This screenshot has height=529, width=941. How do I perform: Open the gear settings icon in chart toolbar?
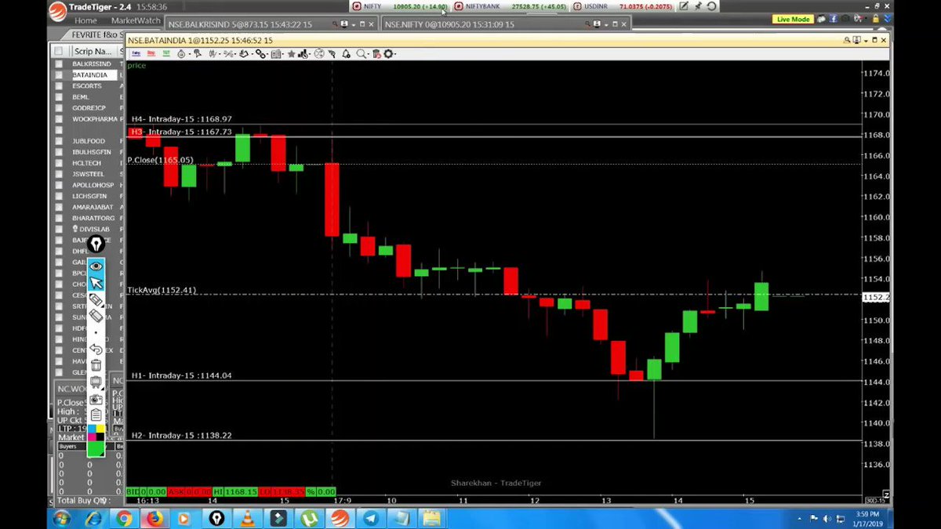(x=387, y=54)
